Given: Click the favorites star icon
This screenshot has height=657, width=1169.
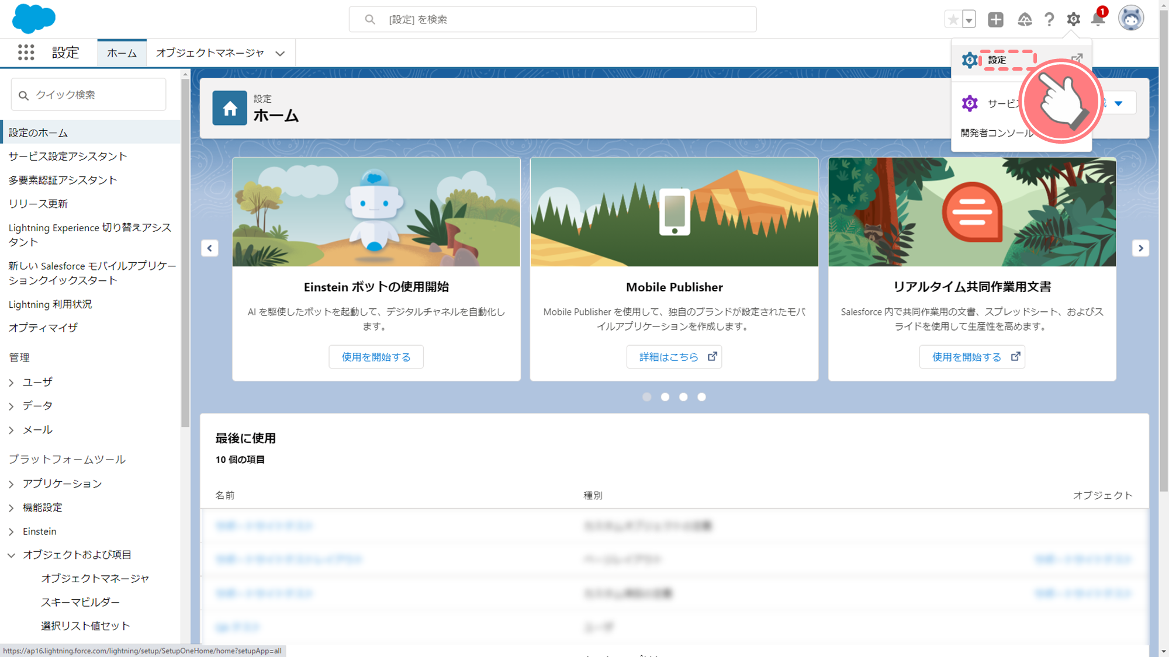Looking at the screenshot, I should (953, 19).
